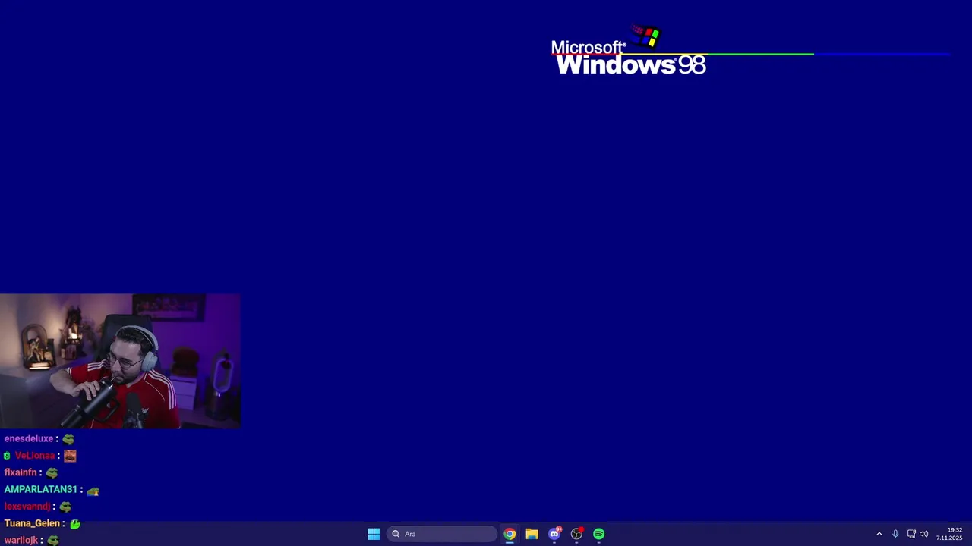Open OBS Studio from the taskbar
Image resolution: width=972 pixels, height=546 pixels.
pos(576,534)
